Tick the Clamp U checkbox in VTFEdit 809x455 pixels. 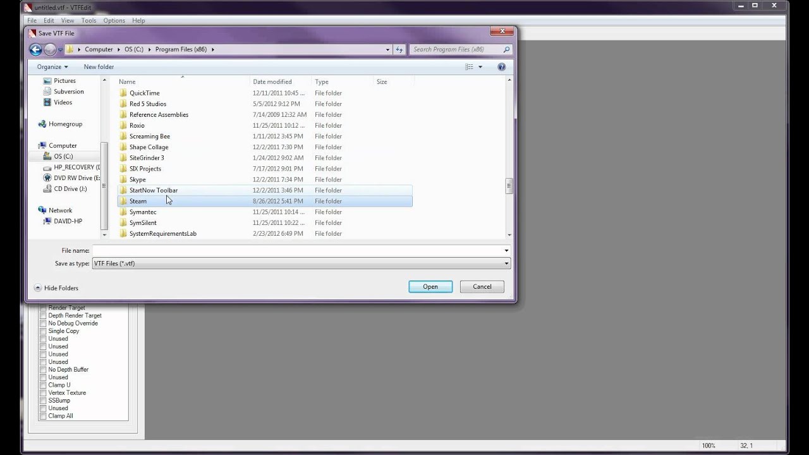[43, 385]
